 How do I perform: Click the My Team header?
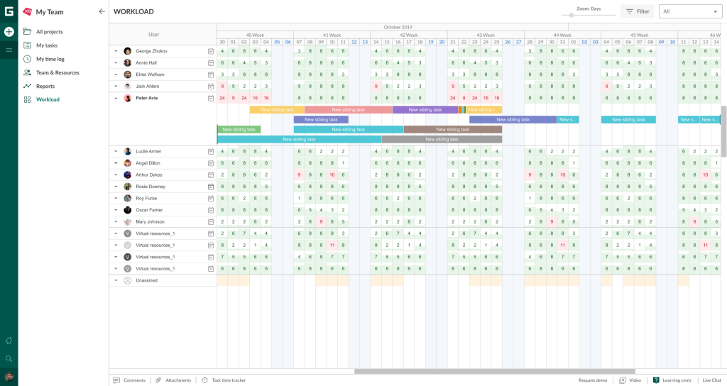[50, 12]
